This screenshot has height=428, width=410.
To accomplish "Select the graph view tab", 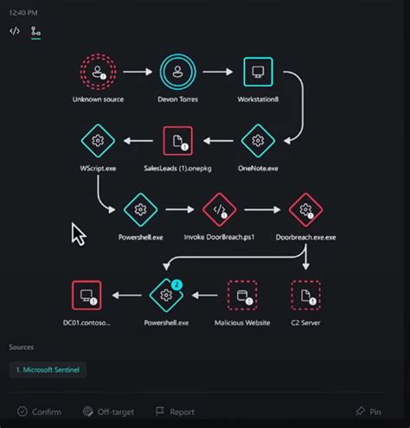I will coord(35,31).
